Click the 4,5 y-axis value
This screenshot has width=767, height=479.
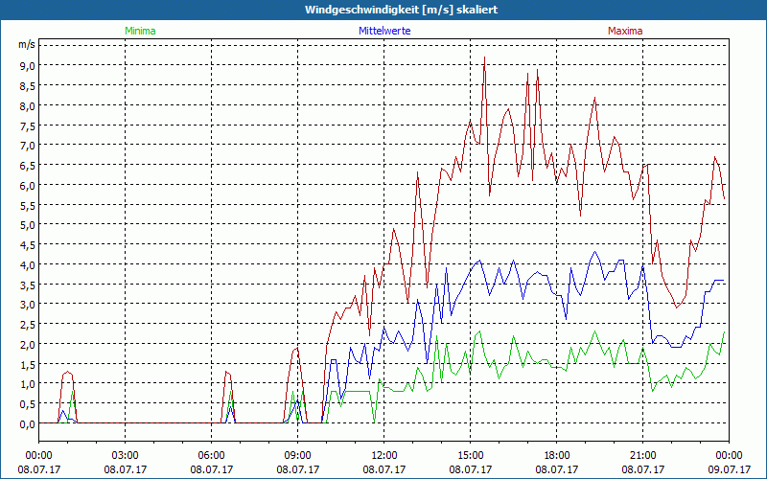(x=28, y=245)
